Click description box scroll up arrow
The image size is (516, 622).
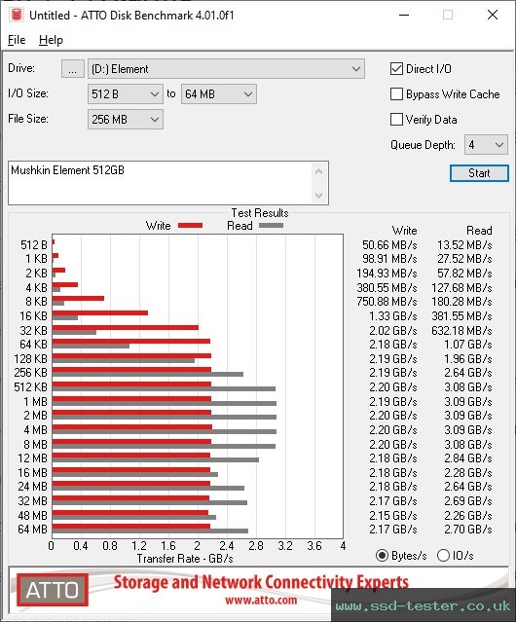point(319,171)
